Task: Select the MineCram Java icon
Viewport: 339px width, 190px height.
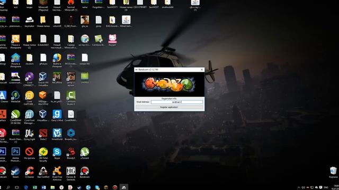Action: pos(126,21)
